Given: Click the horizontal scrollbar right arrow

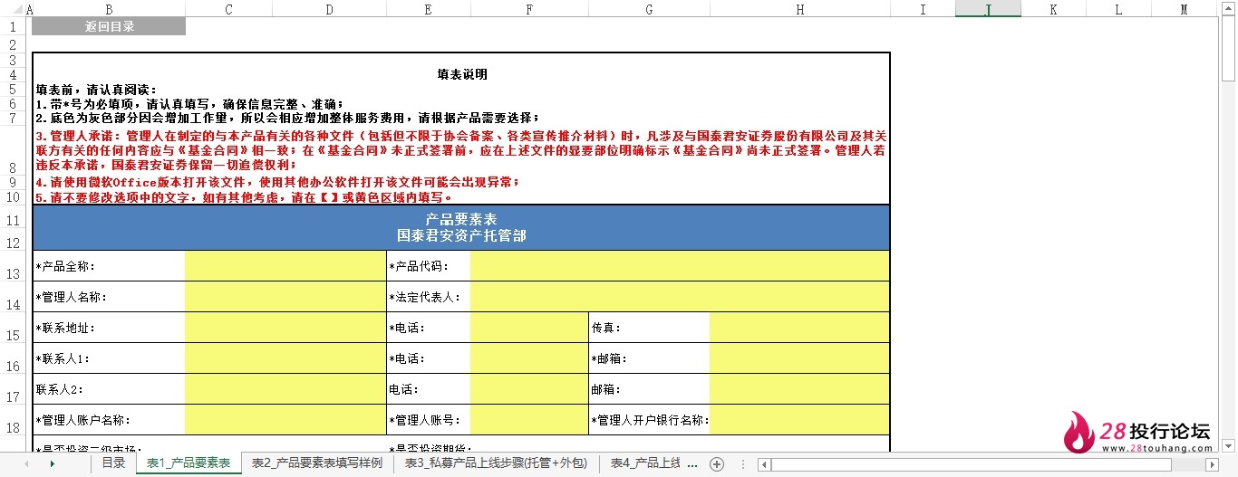Looking at the screenshot, I should (1213, 464).
